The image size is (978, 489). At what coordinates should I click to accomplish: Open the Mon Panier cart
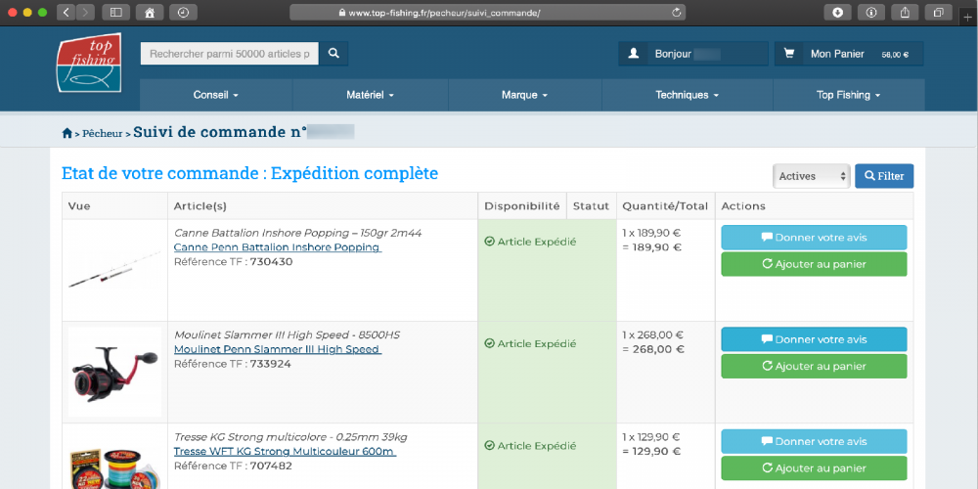848,54
